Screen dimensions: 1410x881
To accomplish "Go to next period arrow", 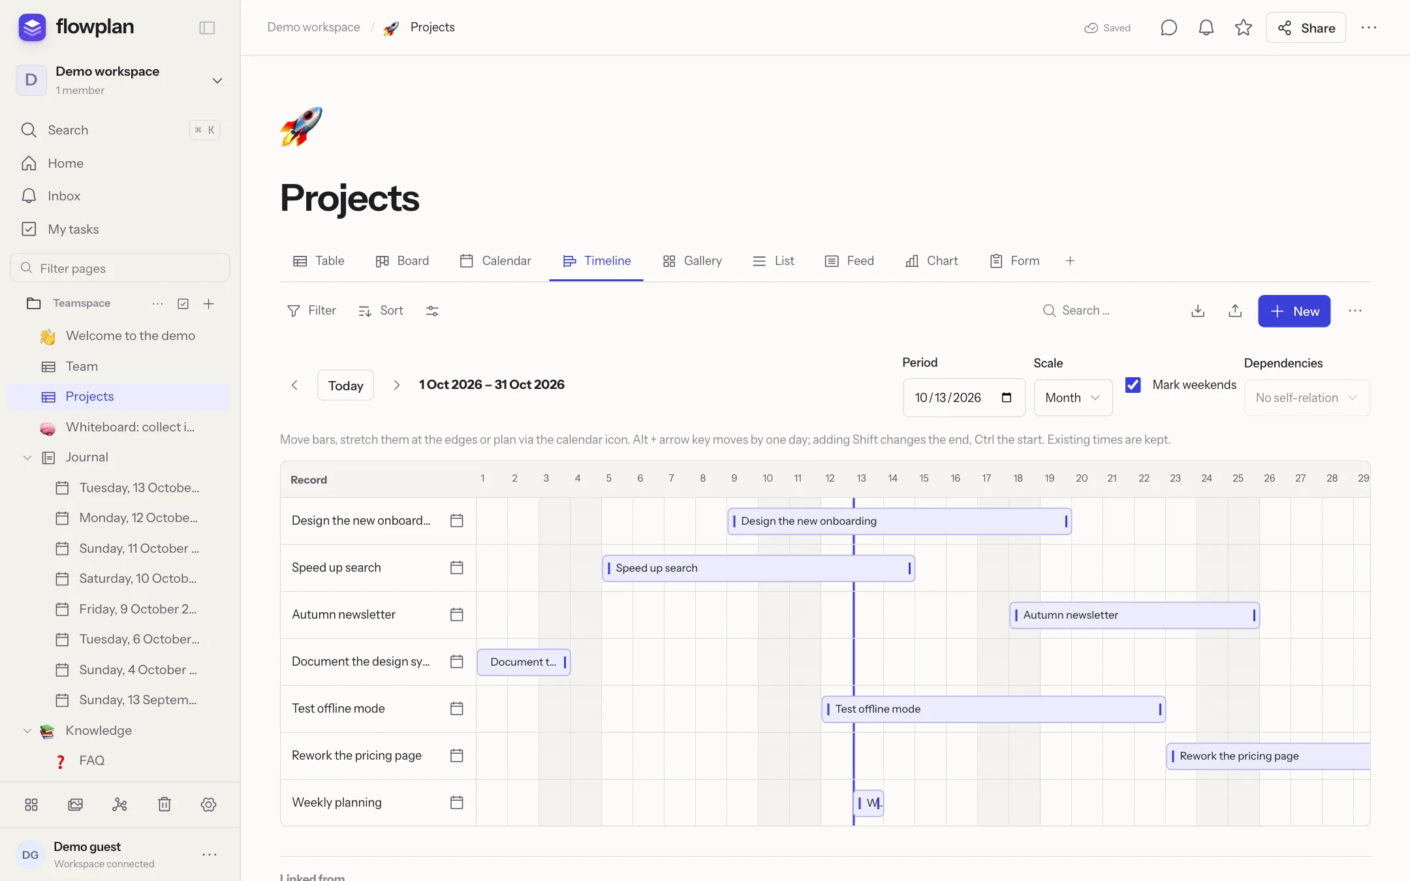I will (x=396, y=385).
